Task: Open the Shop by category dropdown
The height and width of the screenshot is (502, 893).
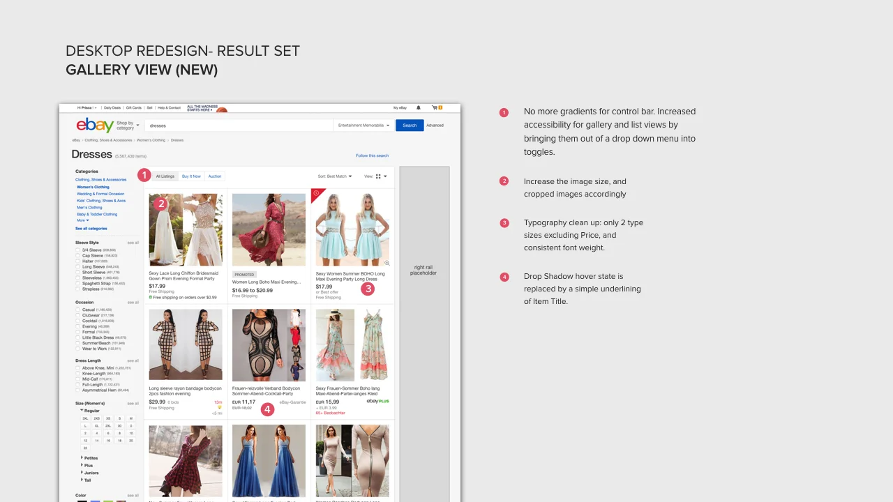Action: click(x=128, y=125)
